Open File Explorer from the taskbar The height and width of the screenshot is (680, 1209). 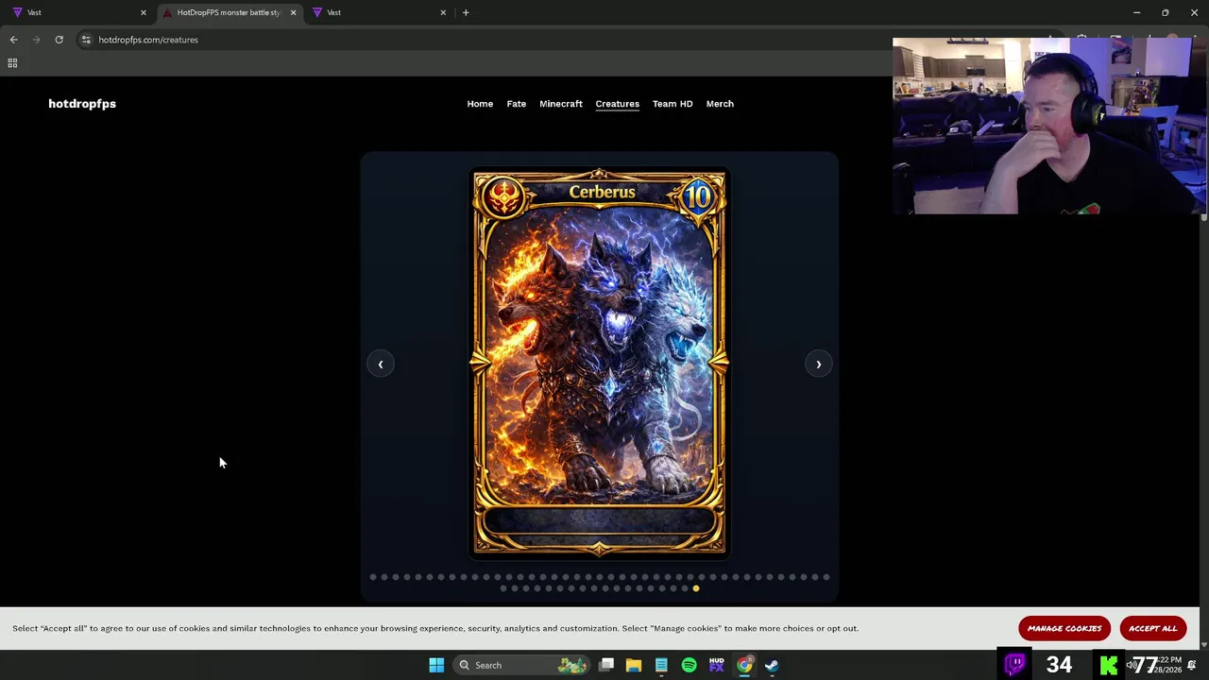[634, 665]
